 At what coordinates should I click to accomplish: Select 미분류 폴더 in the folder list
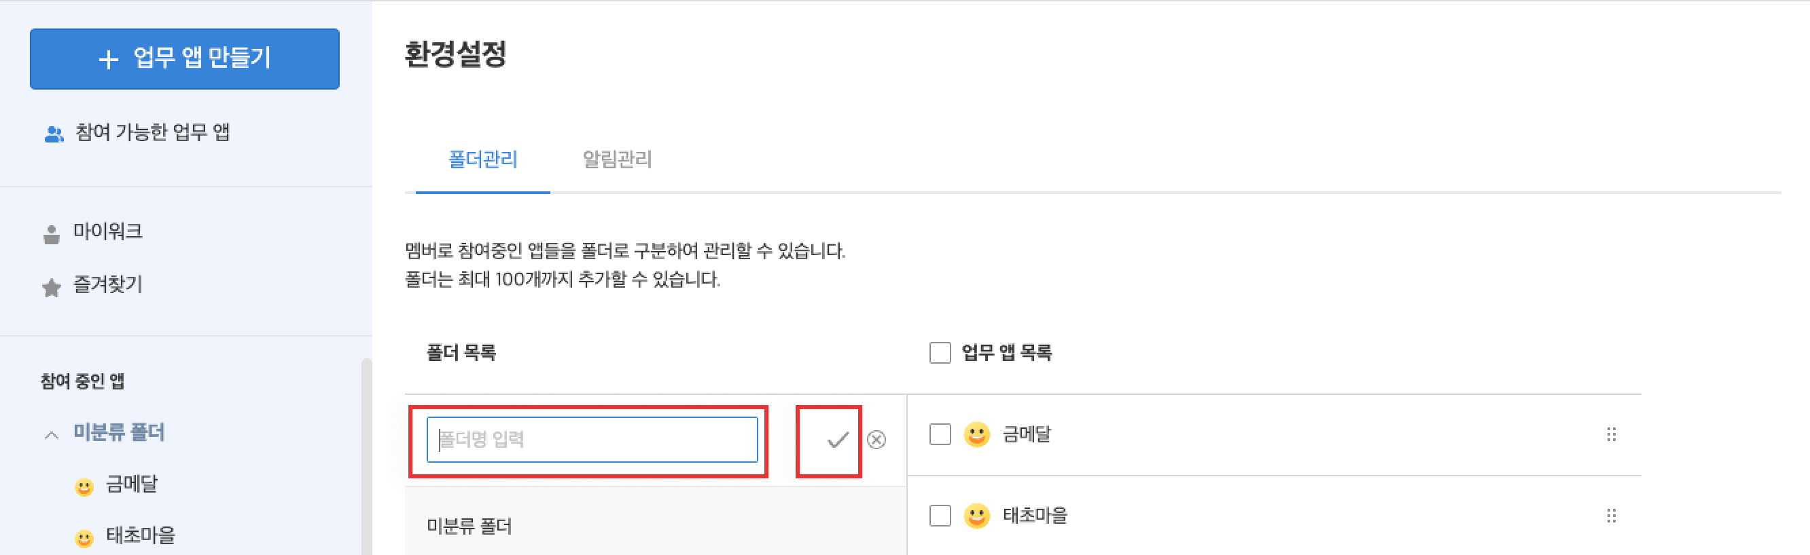(469, 526)
